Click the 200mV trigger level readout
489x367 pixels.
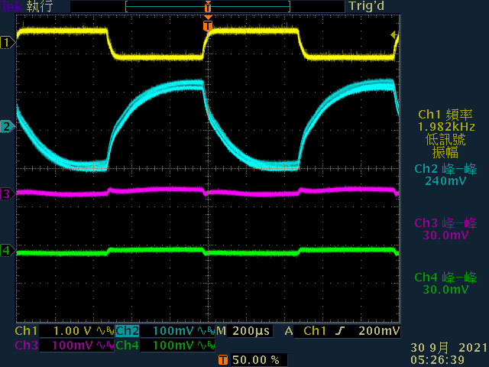[x=379, y=331]
